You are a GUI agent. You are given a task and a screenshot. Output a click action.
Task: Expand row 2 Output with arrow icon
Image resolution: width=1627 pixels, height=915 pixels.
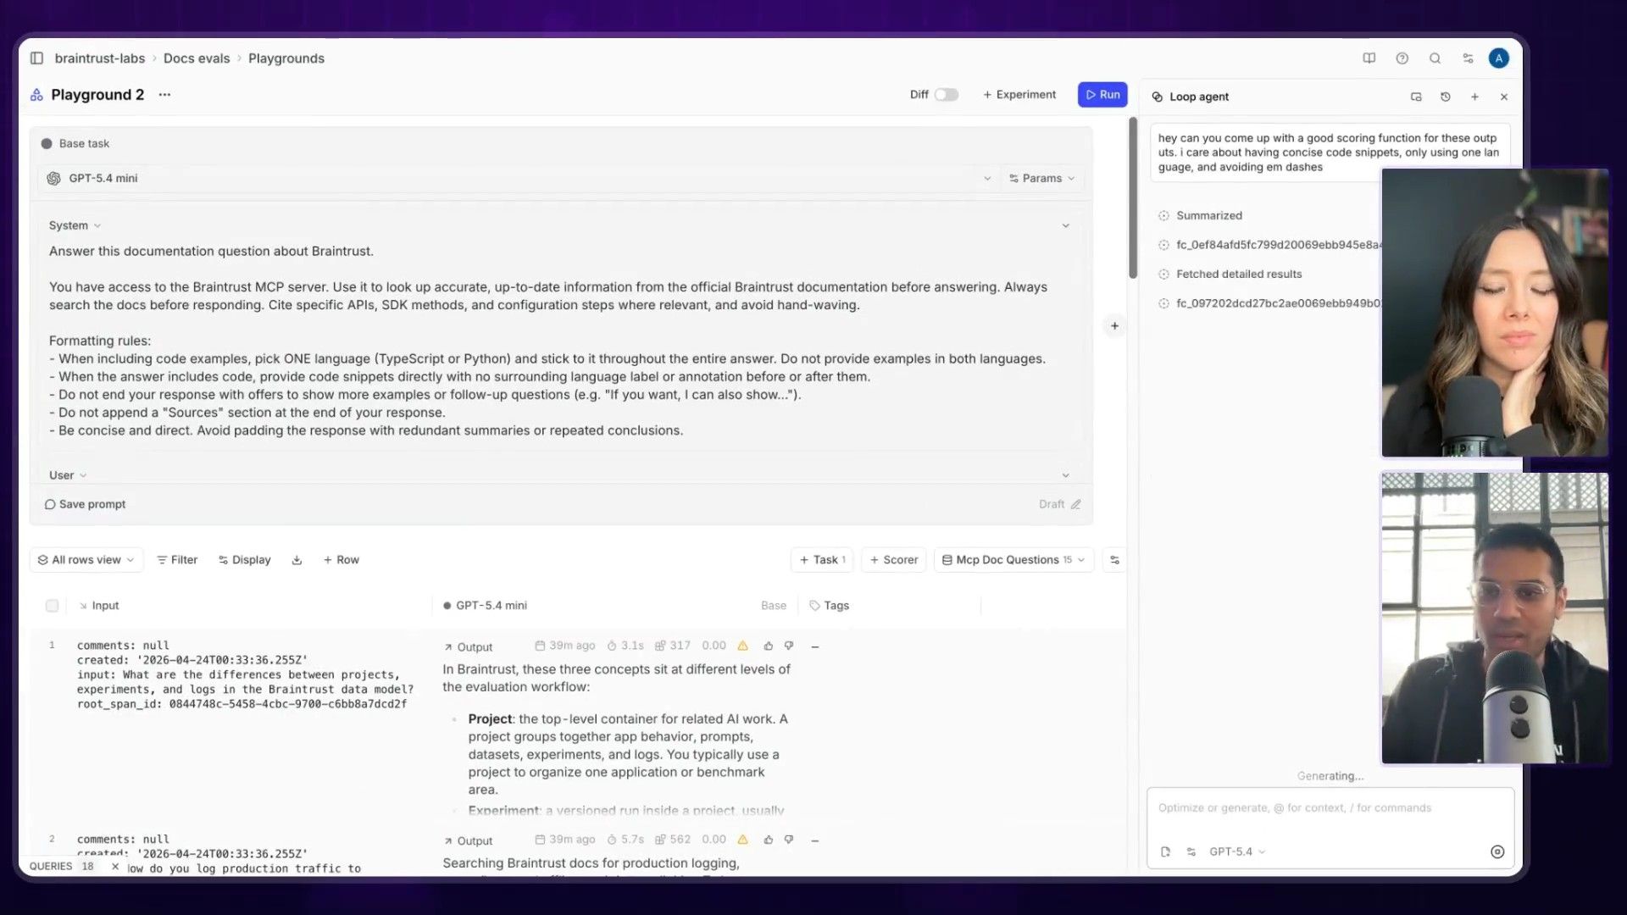click(448, 841)
